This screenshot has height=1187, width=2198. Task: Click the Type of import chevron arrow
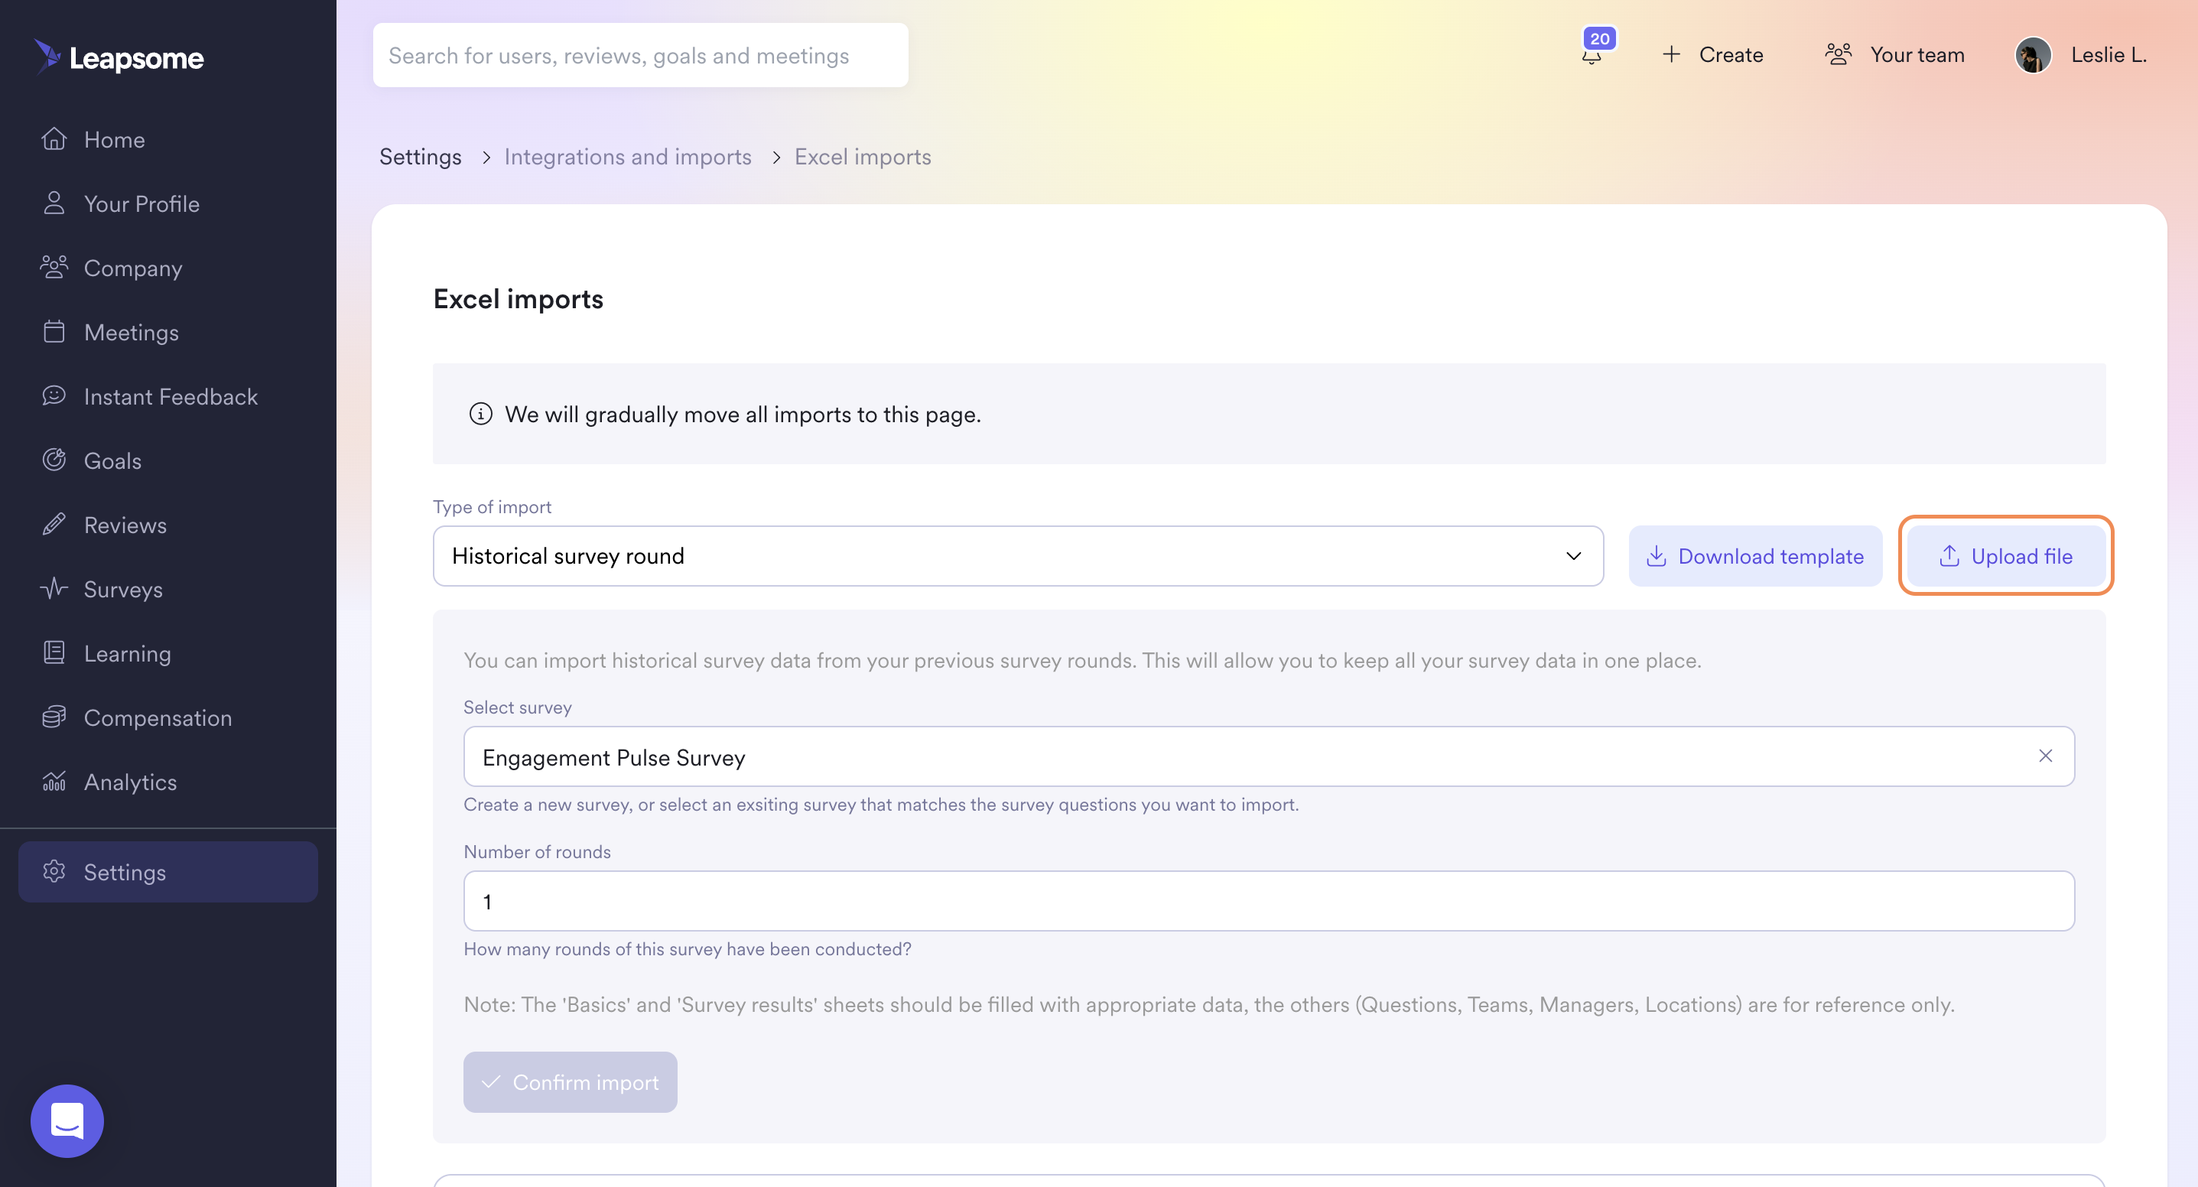[1573, 555]
